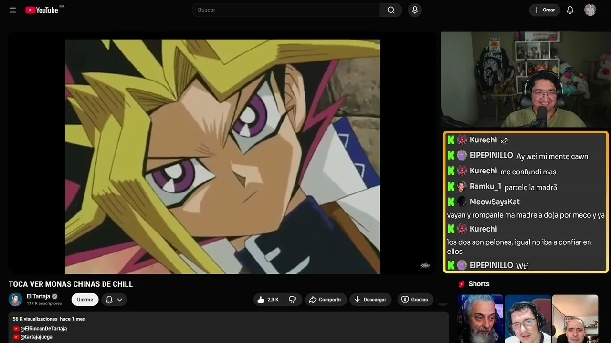Pause the Yu-Gi-Oh video player
Image resolution: width=611 pixels, height=343 pixels.
point(222,157)
